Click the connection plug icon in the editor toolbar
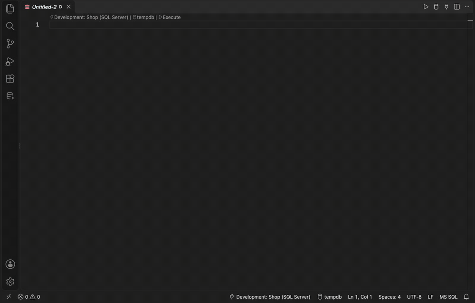475x303 pixels. point(446,7)
